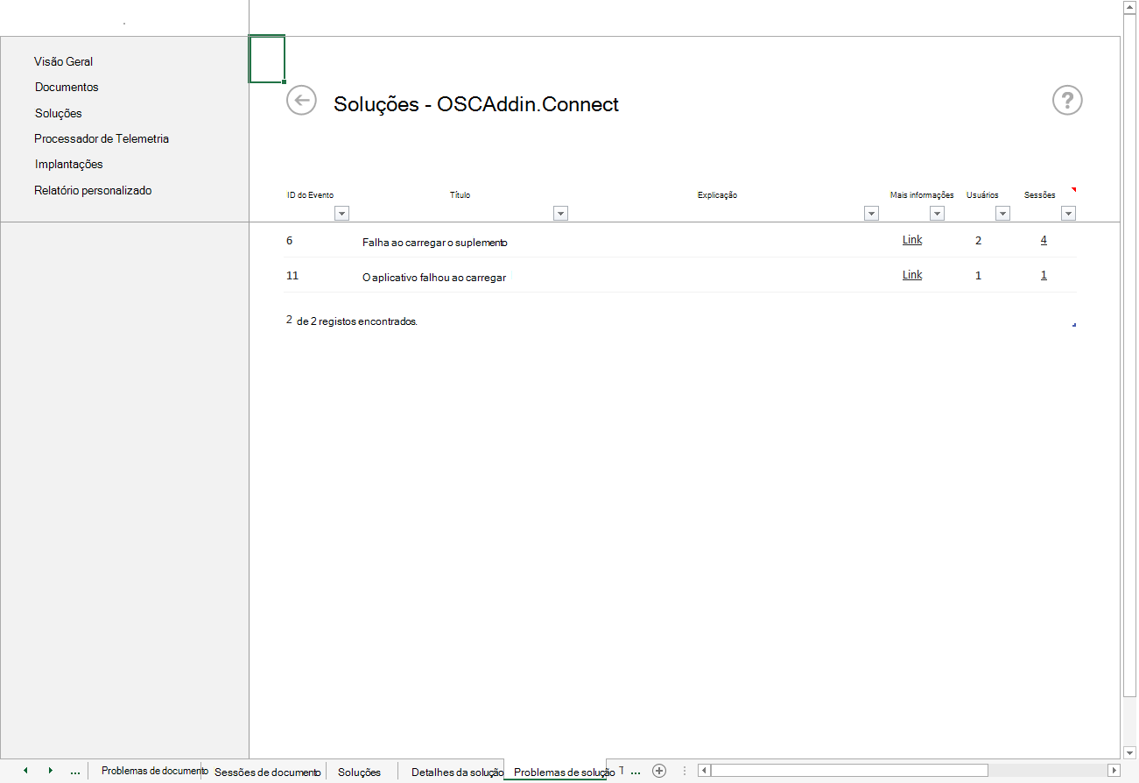Open the help question mark icon
Screen dimensions: 1139x783
pos(1067,101)
